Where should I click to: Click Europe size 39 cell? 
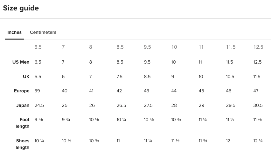click(37, 91)
